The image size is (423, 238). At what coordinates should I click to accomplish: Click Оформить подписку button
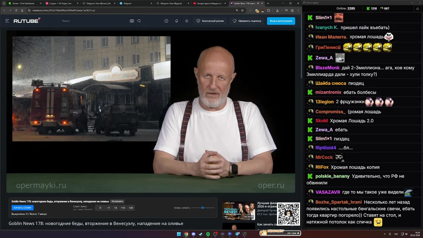tap(247, 21)
